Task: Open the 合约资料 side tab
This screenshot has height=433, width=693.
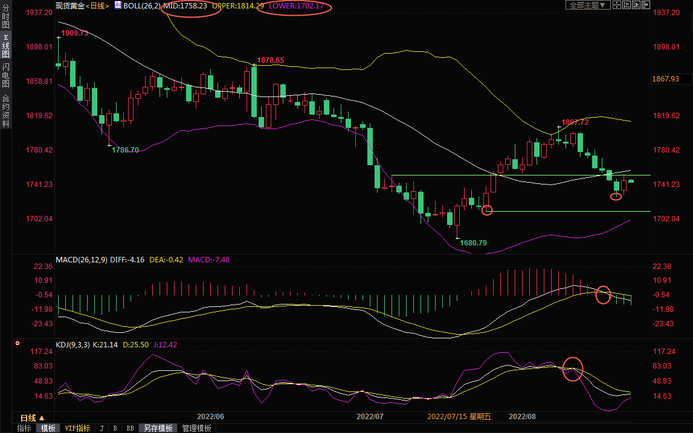Action: (5, 110)
